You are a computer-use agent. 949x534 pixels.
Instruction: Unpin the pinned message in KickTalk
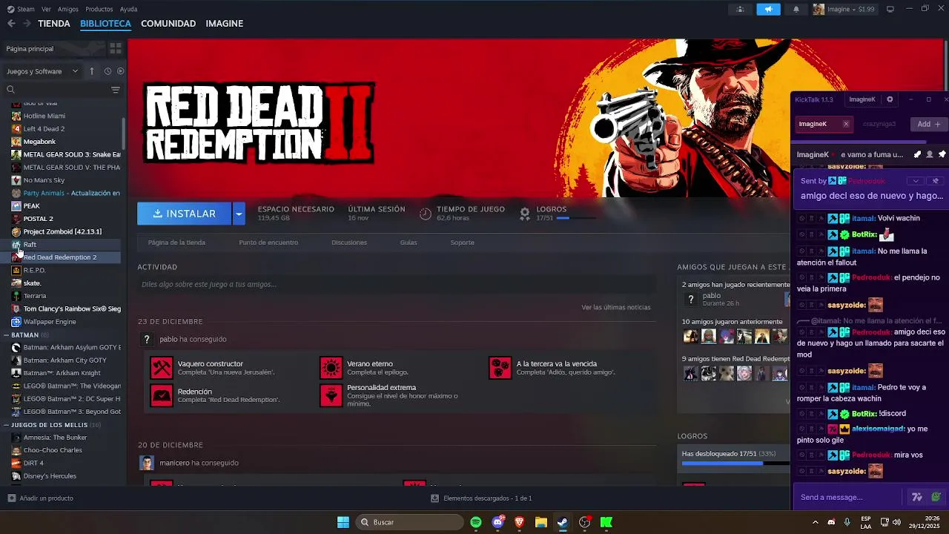936,181
